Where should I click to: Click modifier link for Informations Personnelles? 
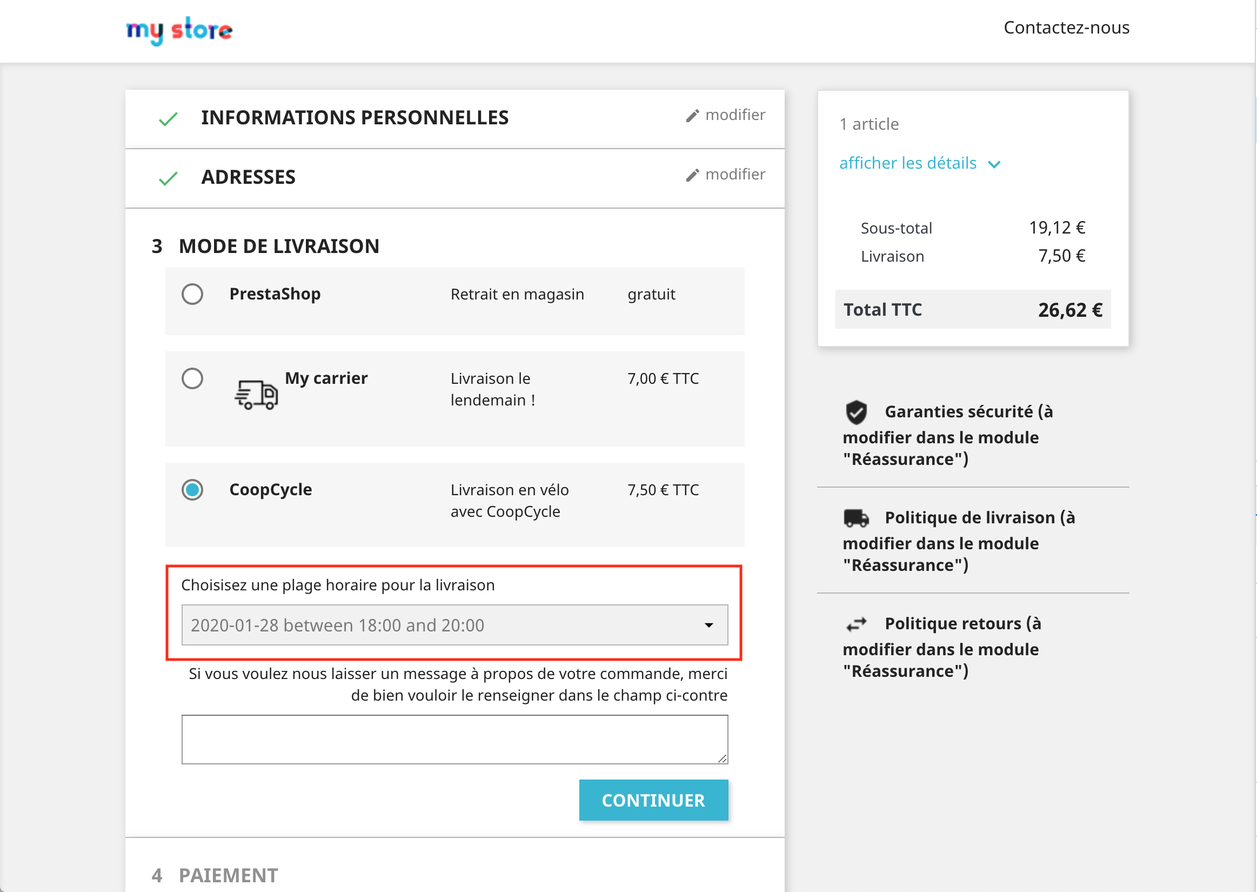(734, 115)
